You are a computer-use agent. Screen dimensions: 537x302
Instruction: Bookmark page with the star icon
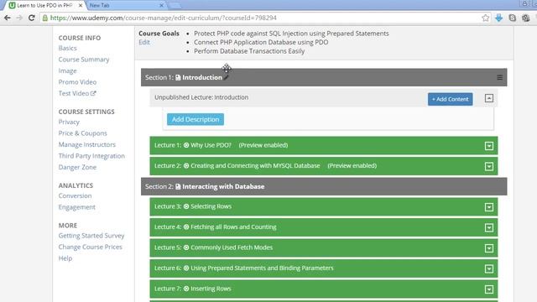485,18
